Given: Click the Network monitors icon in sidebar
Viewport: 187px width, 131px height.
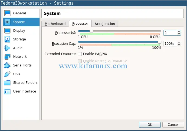Looking at the screenshot, I should (7, 57).
